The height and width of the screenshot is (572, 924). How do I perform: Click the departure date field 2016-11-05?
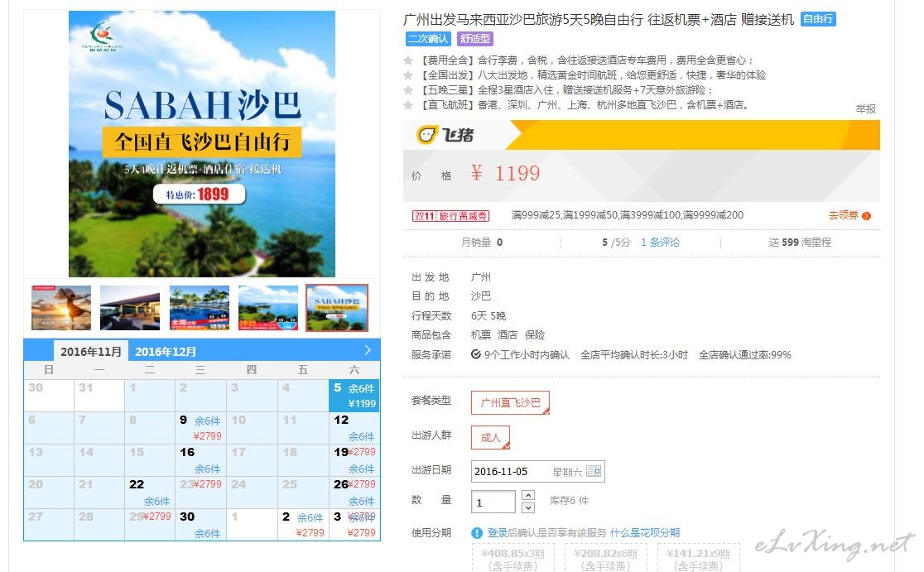(538, 471)
